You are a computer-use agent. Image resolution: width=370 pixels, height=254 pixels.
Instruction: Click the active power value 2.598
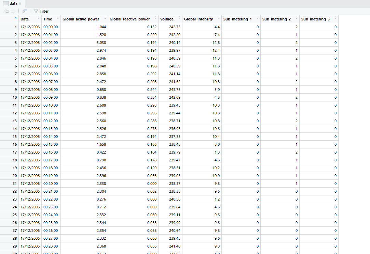[101, 113]
